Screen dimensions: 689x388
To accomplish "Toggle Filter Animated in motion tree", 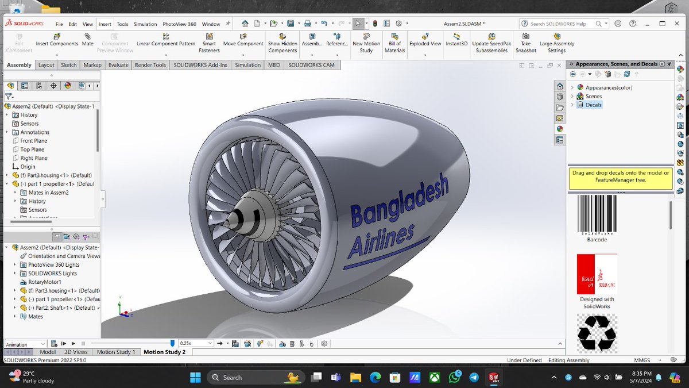I will [x=67, y=236].
